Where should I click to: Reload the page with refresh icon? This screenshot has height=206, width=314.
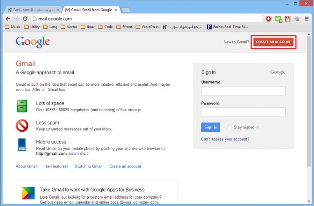(x=25, y=18)
